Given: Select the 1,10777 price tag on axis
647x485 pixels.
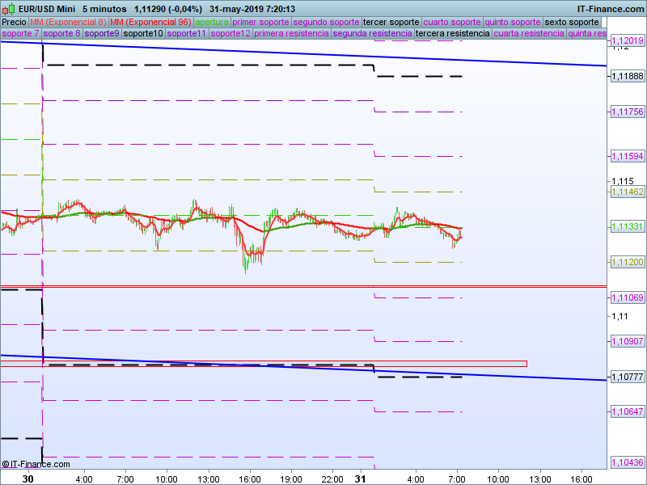Looking at the screenshot, I should coord(627,377).
